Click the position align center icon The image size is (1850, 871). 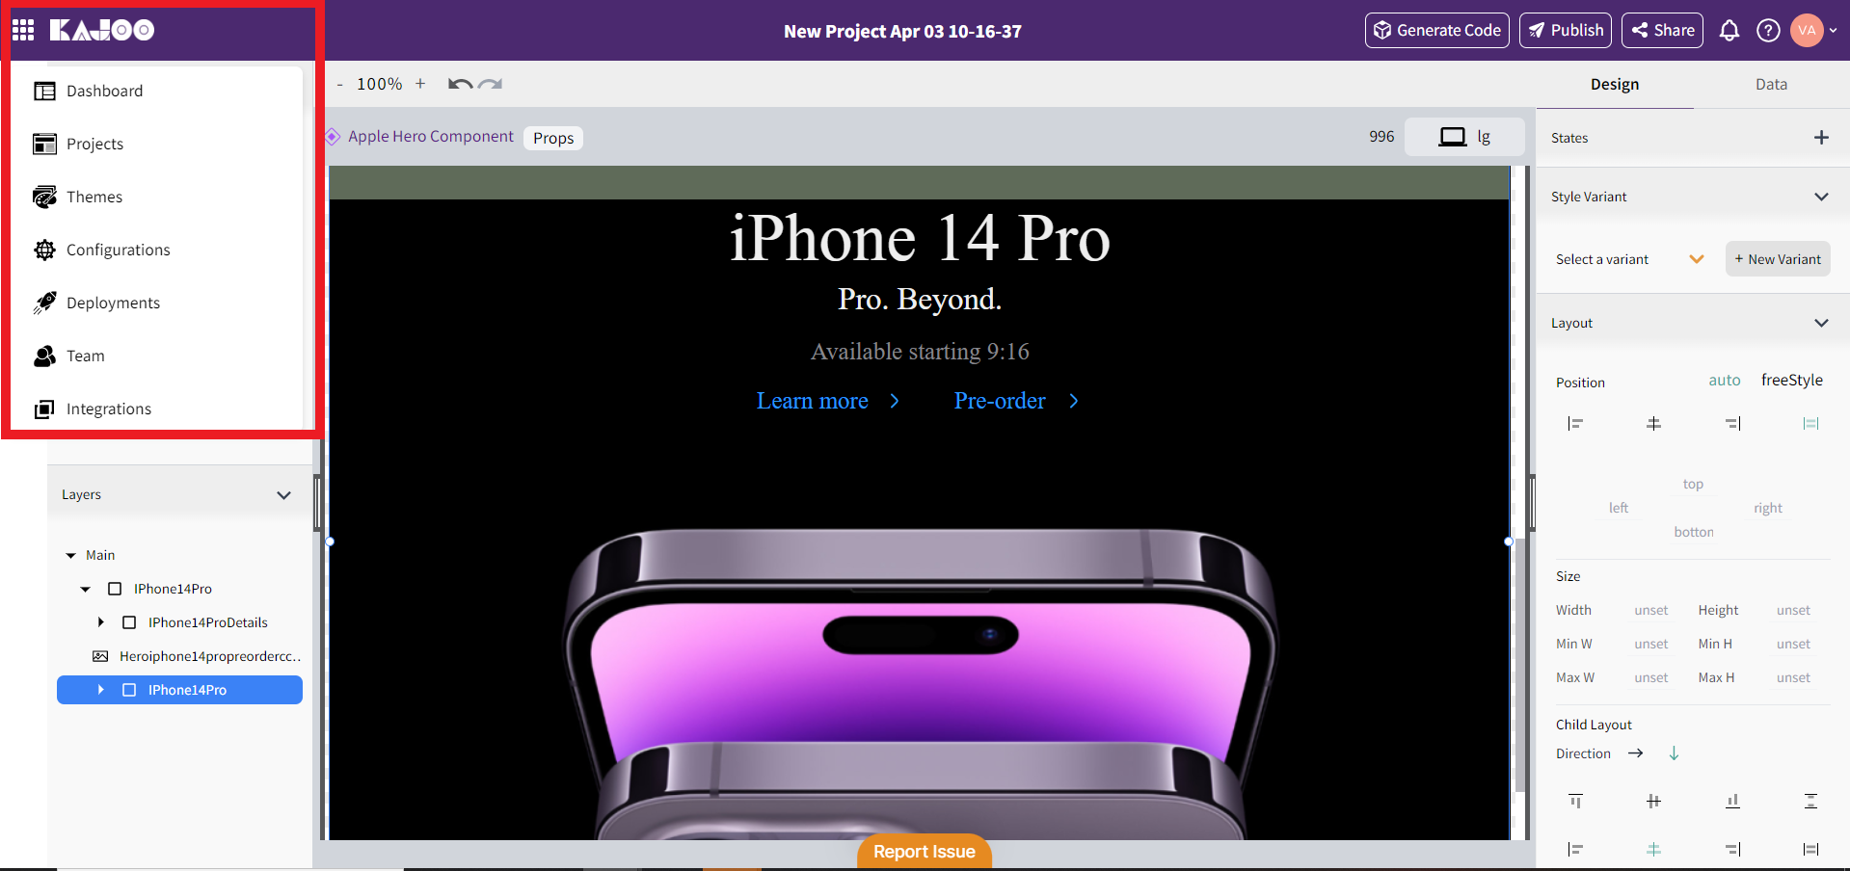click(1653, 423)
